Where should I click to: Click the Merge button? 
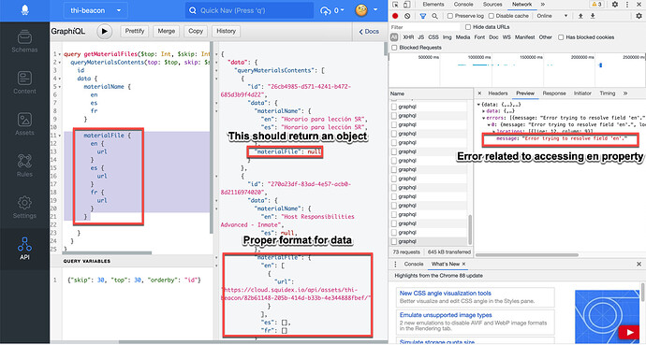tap(167, 31)
